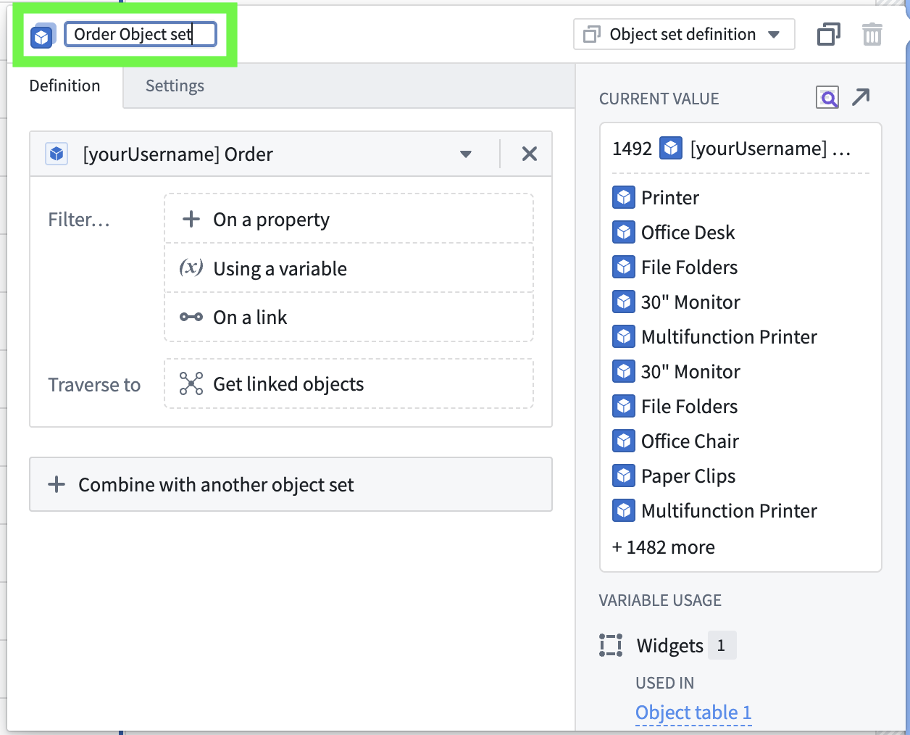This screenshot has width=910, height=735.
Task: Click the blue object set icon beside the name
Action: 41,34
